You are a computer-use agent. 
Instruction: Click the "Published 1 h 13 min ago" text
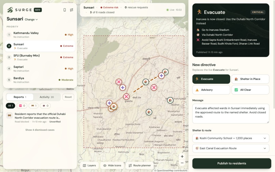(x=209, y=52)
